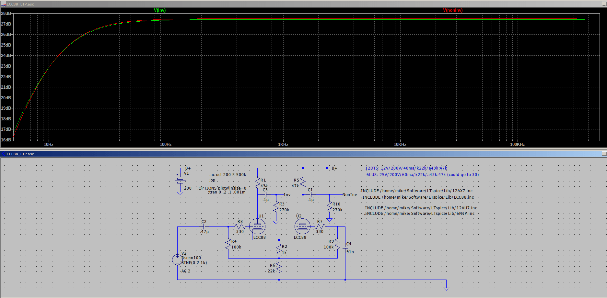Click the plot window title icon
Image resolution: width=607 pixels, height=298 pixels.
3,4
